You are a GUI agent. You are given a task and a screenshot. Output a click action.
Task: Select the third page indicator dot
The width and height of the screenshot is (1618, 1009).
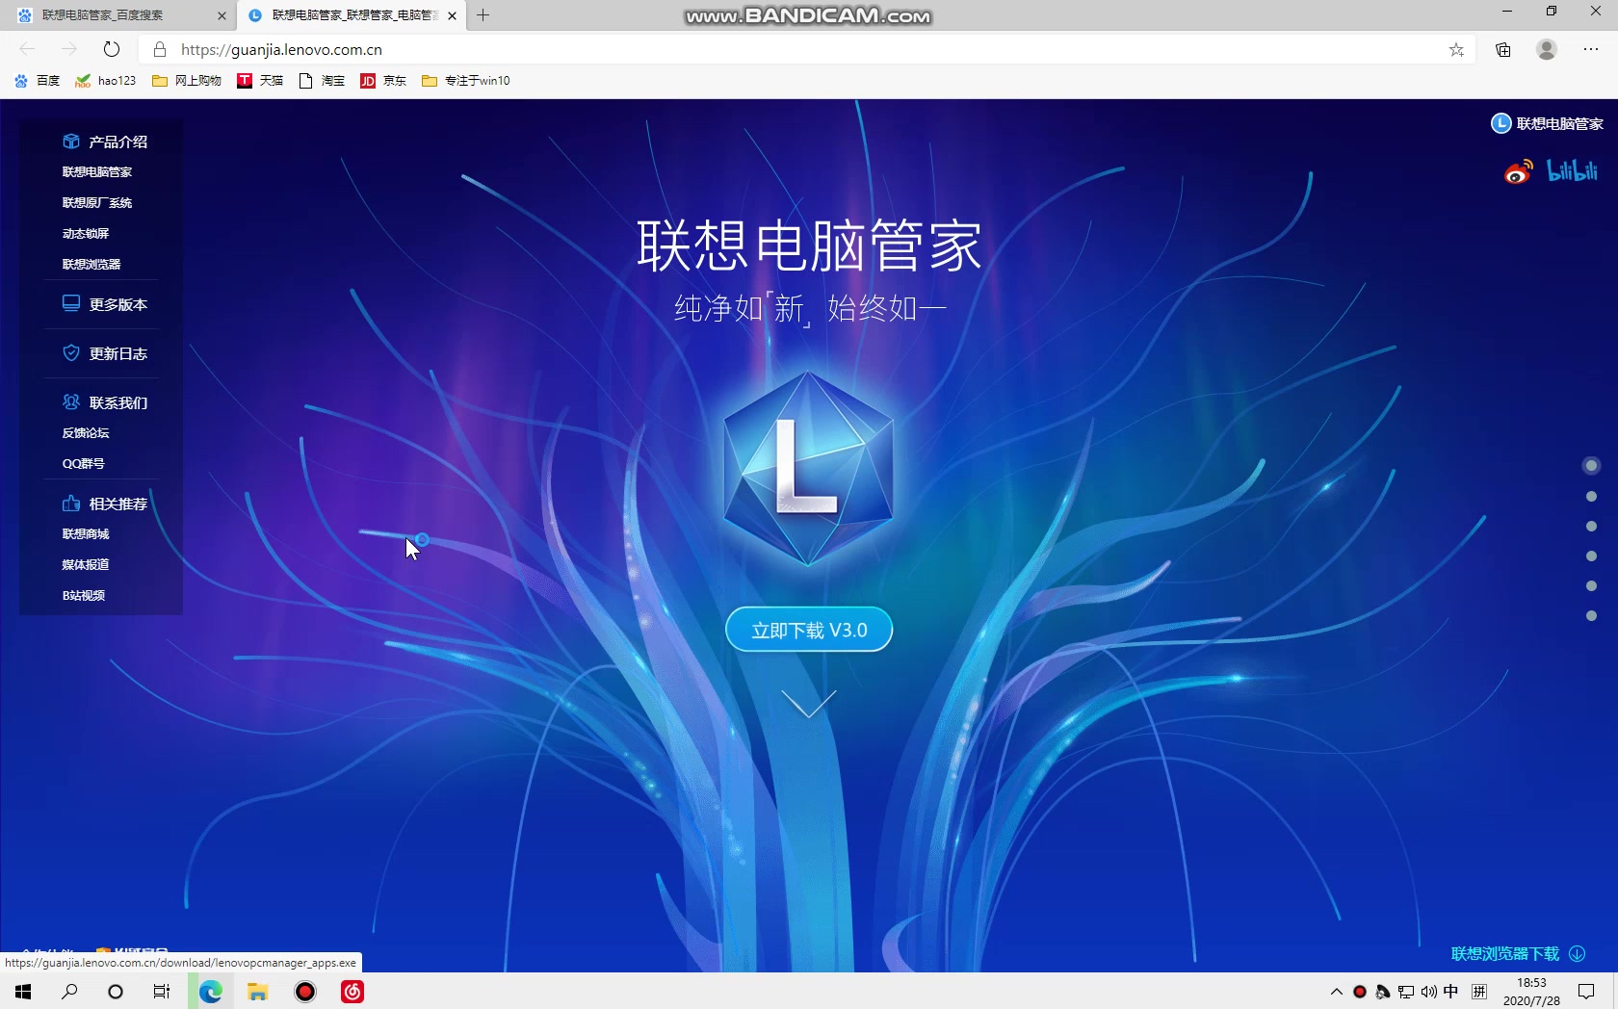(1591, 527)
